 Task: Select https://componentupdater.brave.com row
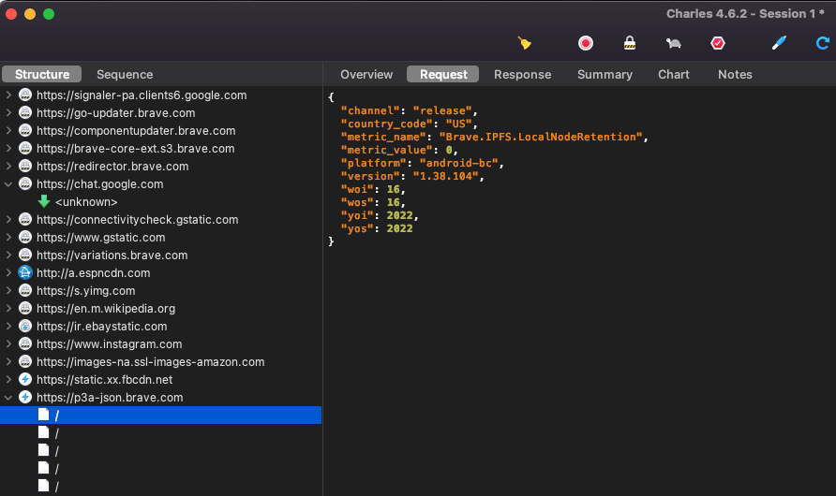160,130
